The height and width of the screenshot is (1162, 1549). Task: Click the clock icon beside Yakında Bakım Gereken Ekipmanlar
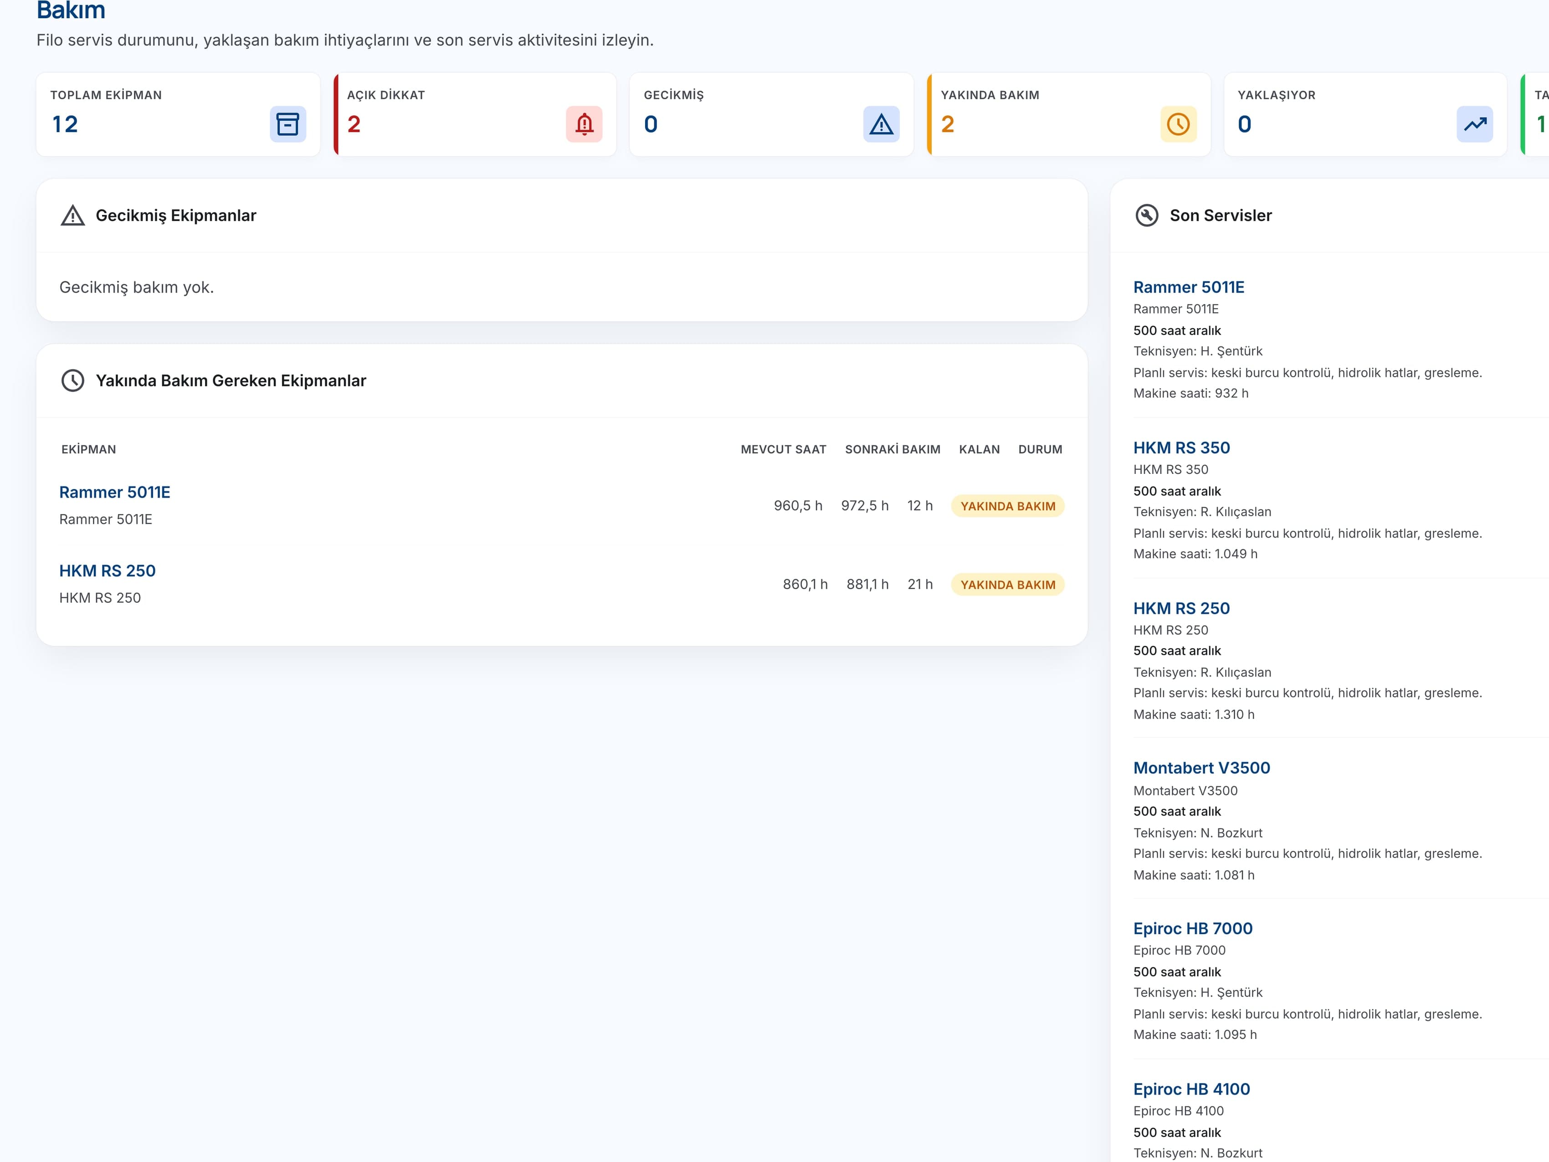(x=73, y=381)
